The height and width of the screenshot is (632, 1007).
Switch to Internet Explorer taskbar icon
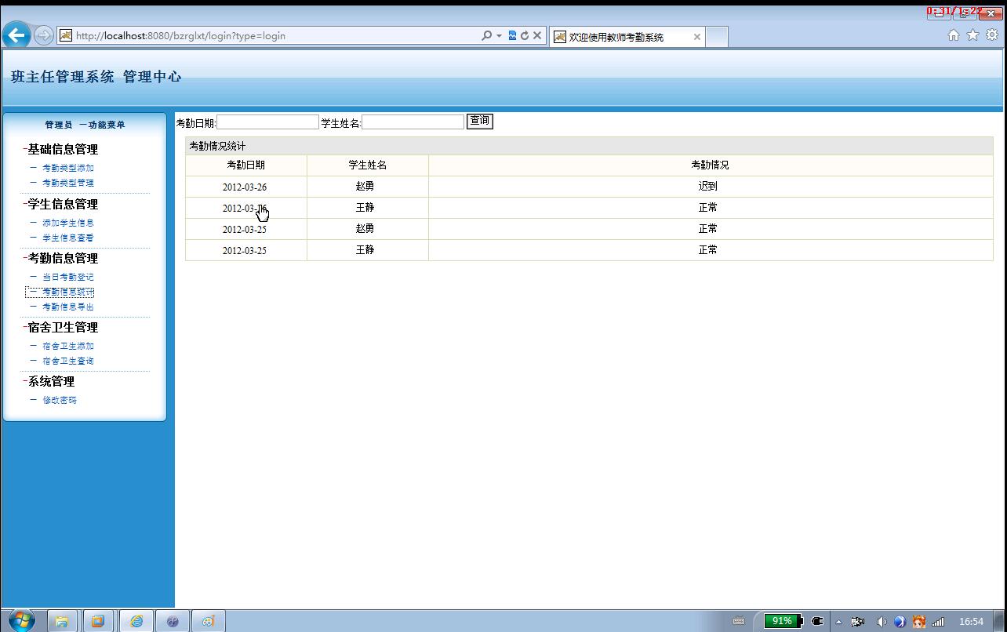(136, 621)
